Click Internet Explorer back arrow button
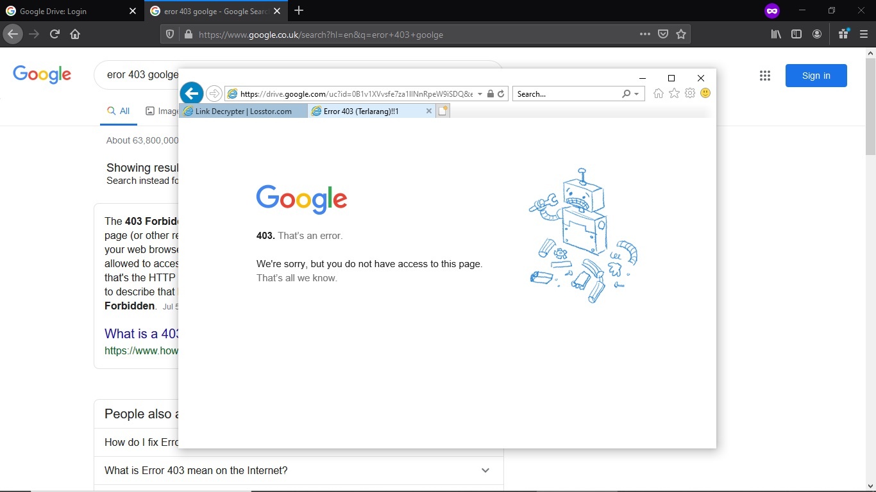The image size is (876, 492). 191,94
